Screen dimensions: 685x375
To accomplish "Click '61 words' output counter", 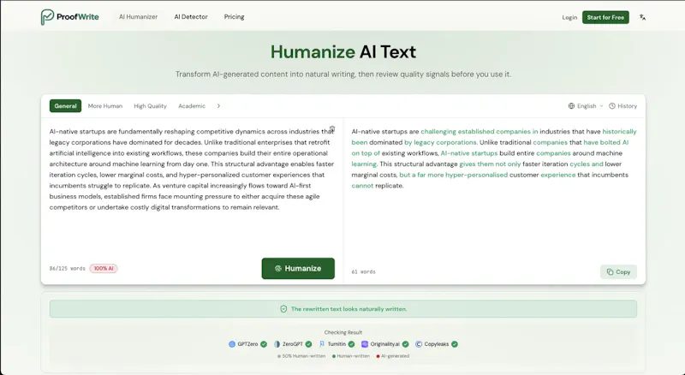I will (363, 272).
